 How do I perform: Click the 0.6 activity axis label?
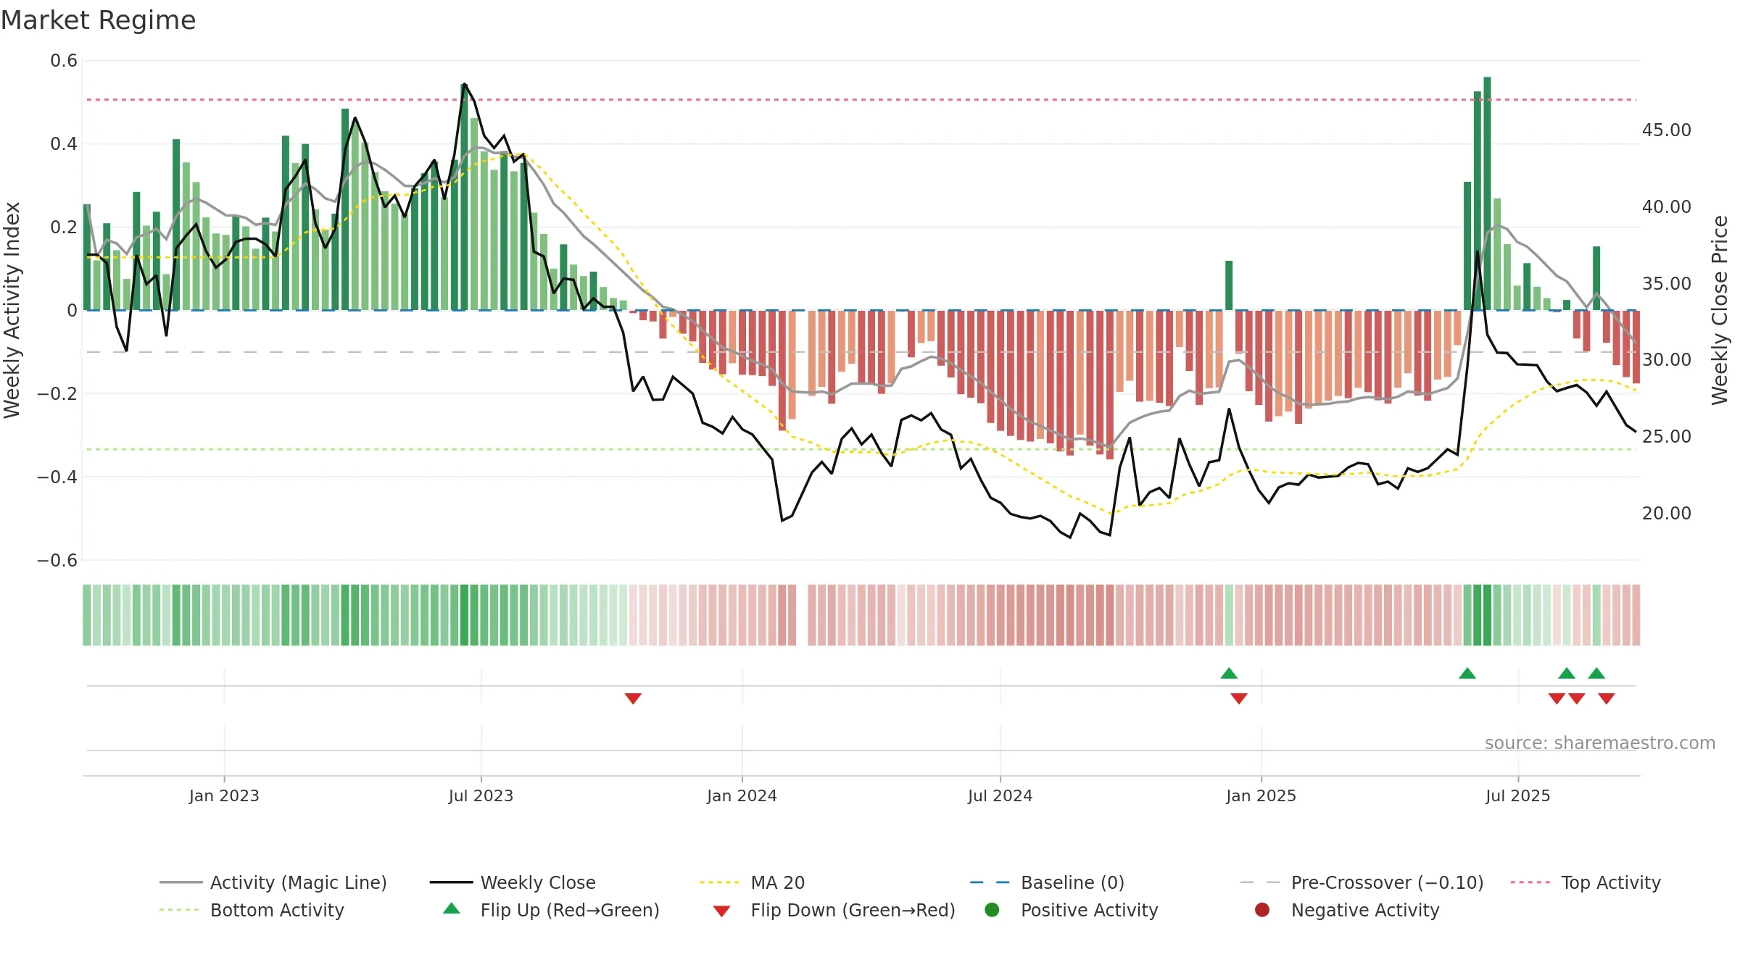pyautogui.click(x=64, y=61)
